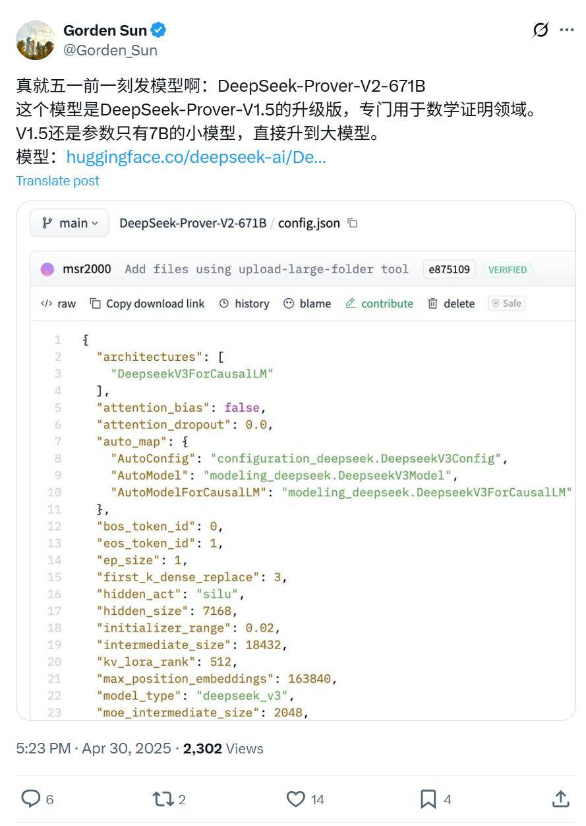Open the config.json screenshot image
This screenshot has width=586, height=826.
pos(296,461)
